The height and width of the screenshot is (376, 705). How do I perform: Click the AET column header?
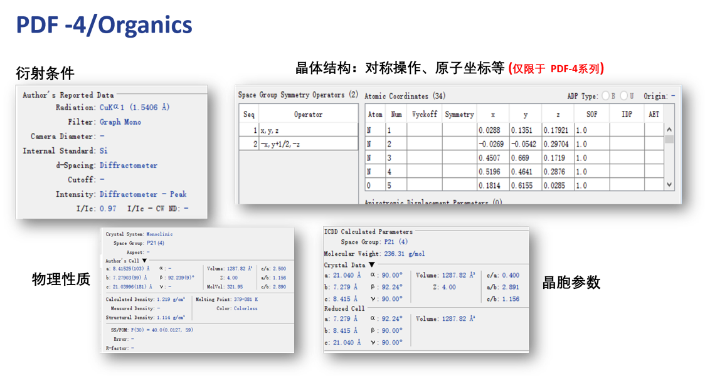point(654,115)
